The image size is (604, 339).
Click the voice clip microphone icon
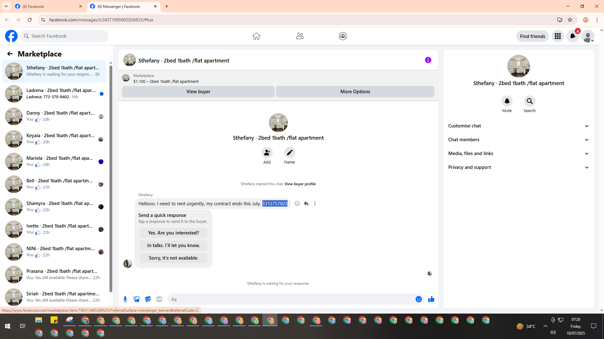point(125,299)
